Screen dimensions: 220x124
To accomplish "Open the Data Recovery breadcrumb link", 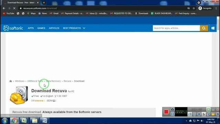I will pos(53,81).
